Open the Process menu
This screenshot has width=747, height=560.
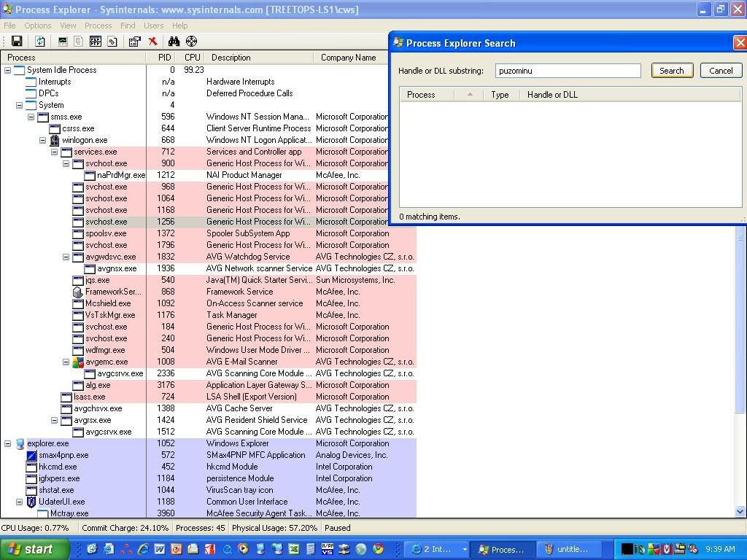point(98,26)
